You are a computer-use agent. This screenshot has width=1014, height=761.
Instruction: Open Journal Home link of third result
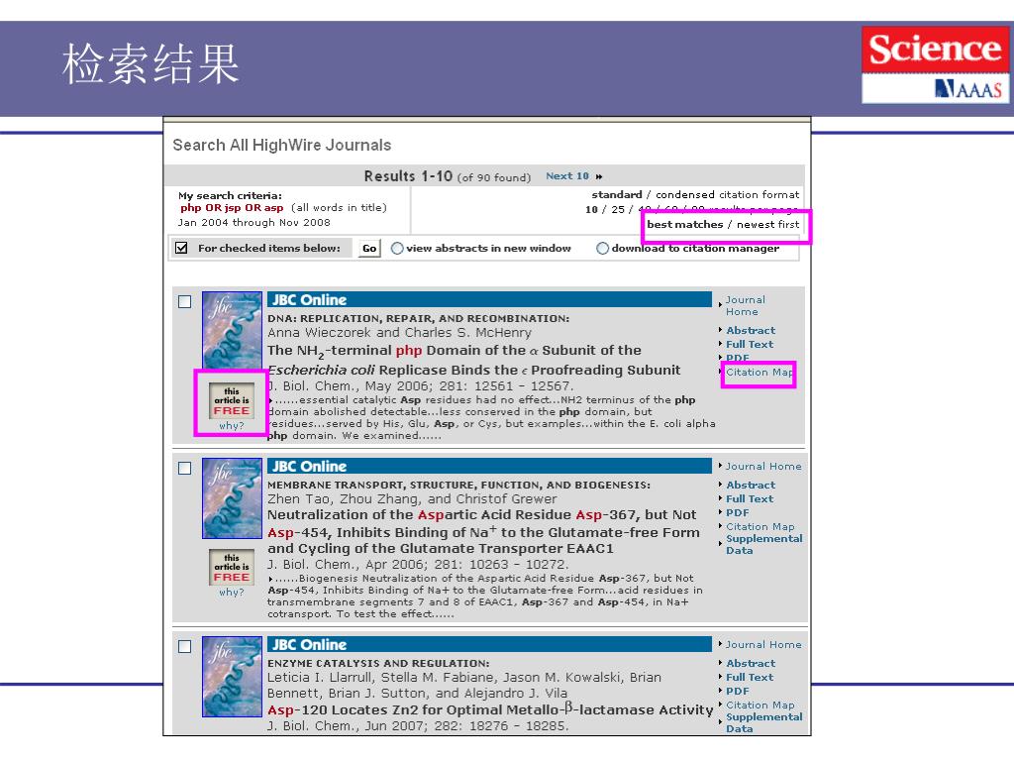[x=763, y=644]
